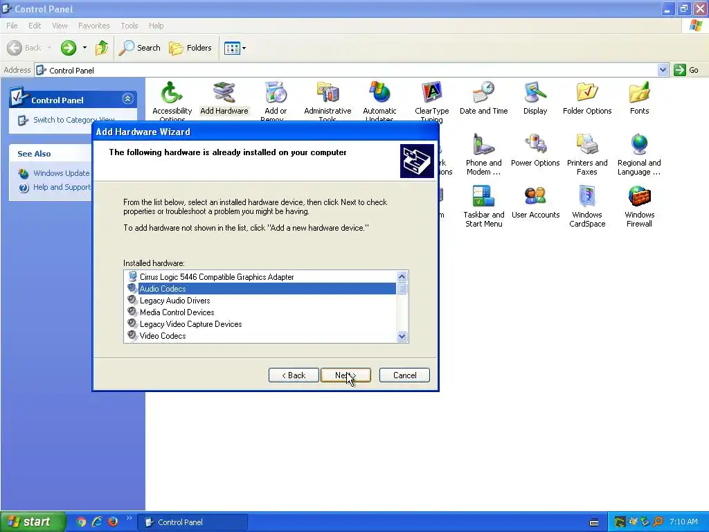This screenshot has width=709, height=532.
Task: Click Next in Add Hardware Wizard
Action: [x=345, y=375]
